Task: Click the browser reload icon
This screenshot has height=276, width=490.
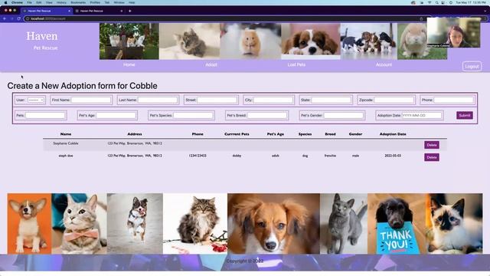Action: [x=18, y=18]
